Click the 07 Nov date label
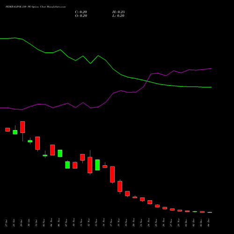 (x=66, y=223)
